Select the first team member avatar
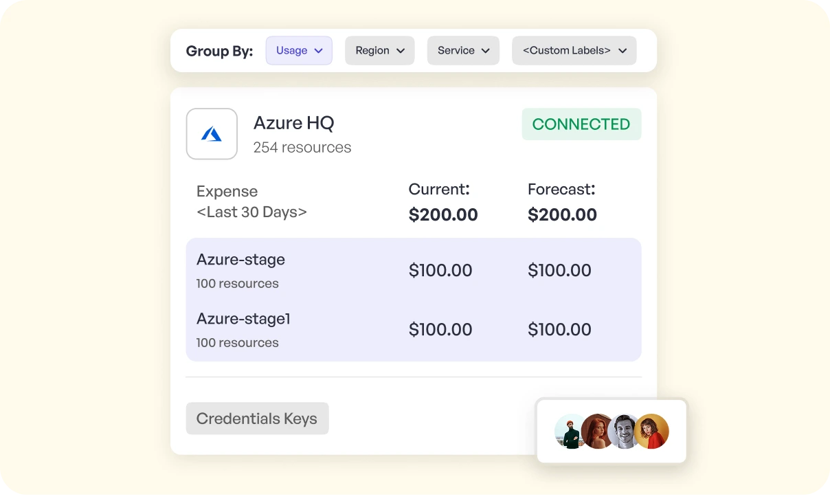The height and width of the screenshot is (501, 830). (x=569, y=432)
